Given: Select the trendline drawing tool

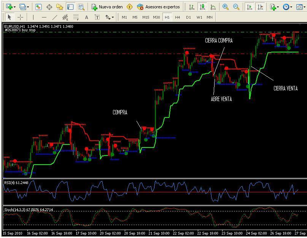Looking at the screenshot, I should click(55, 17).
